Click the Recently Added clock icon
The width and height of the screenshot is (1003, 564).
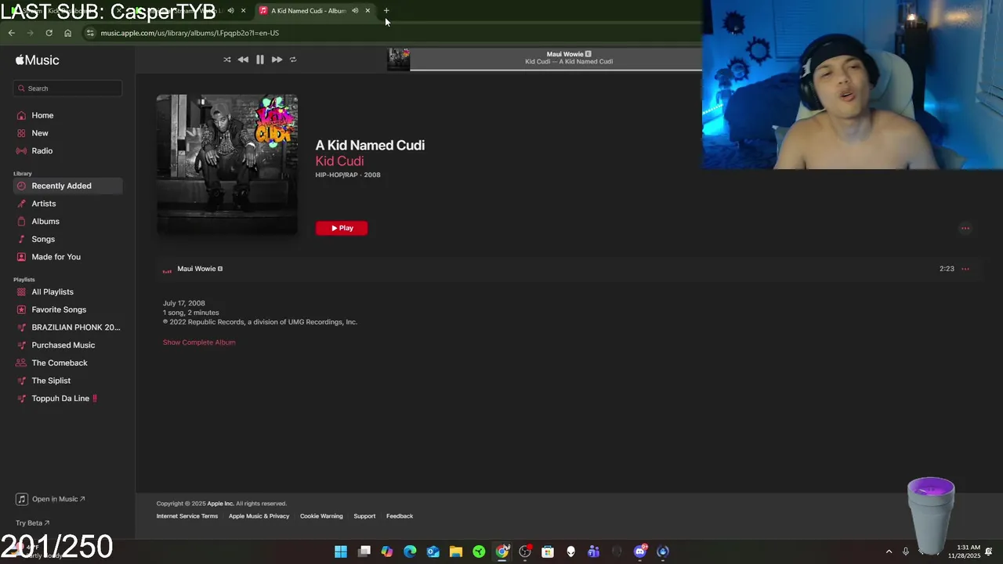point(21,186)
